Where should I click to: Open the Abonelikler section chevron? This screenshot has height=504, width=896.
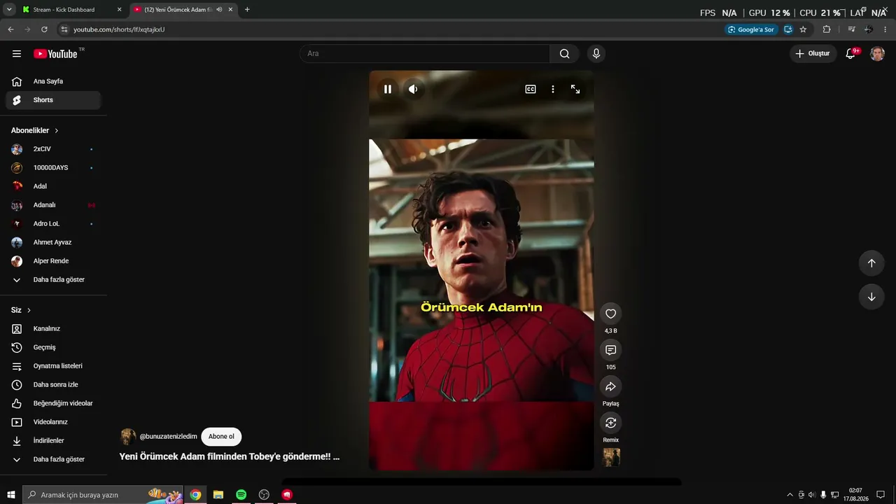(57, 131)
